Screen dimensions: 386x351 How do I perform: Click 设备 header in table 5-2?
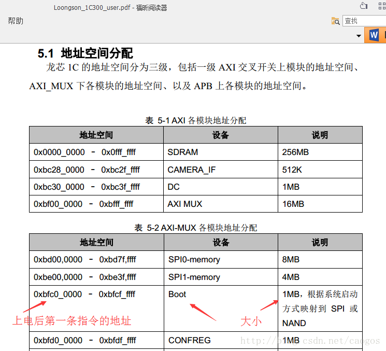pos(221,242)
